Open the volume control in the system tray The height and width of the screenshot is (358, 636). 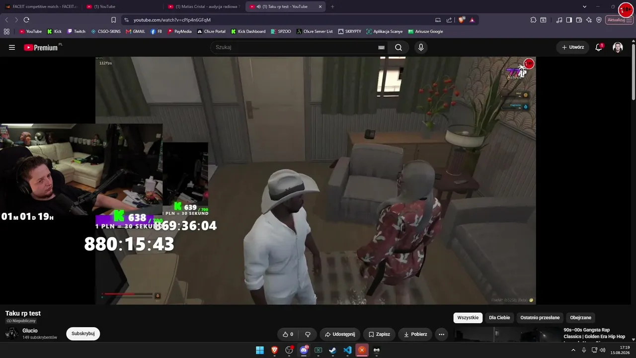603,350
